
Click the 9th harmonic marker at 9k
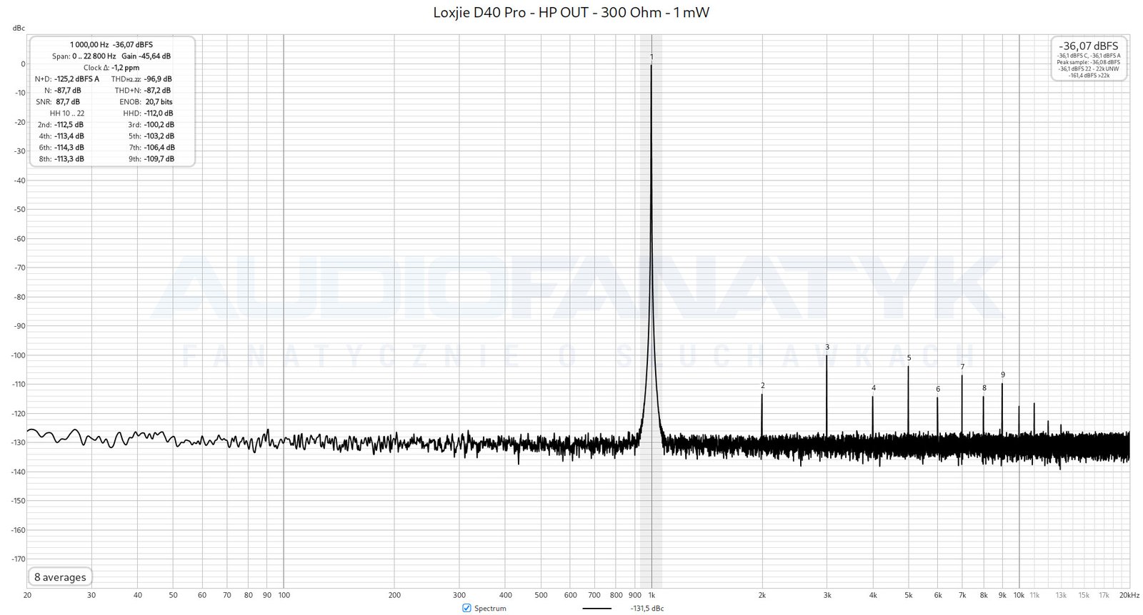1002,375
